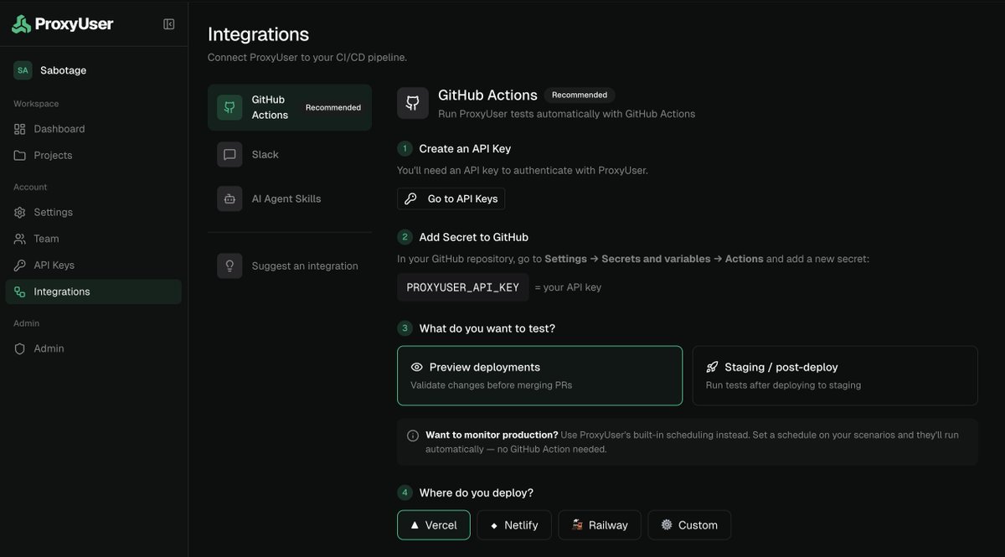Image resolution: width=1005 pixels, height=557 pixels.
Task: Open the Team page
Action: [x=94, y=239]
